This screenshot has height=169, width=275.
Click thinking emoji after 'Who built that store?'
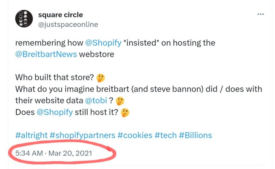coord(101,78)
